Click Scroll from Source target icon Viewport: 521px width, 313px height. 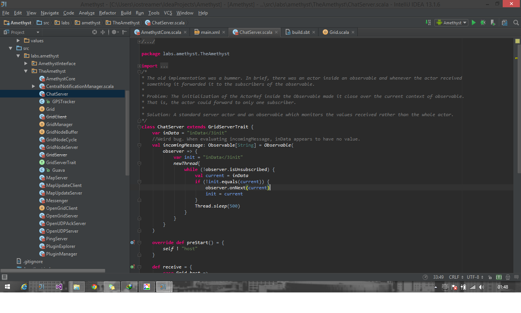coord(95,32)
